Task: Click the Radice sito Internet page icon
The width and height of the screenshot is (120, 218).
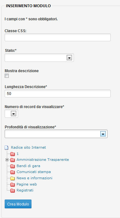Action: [7, 148]
